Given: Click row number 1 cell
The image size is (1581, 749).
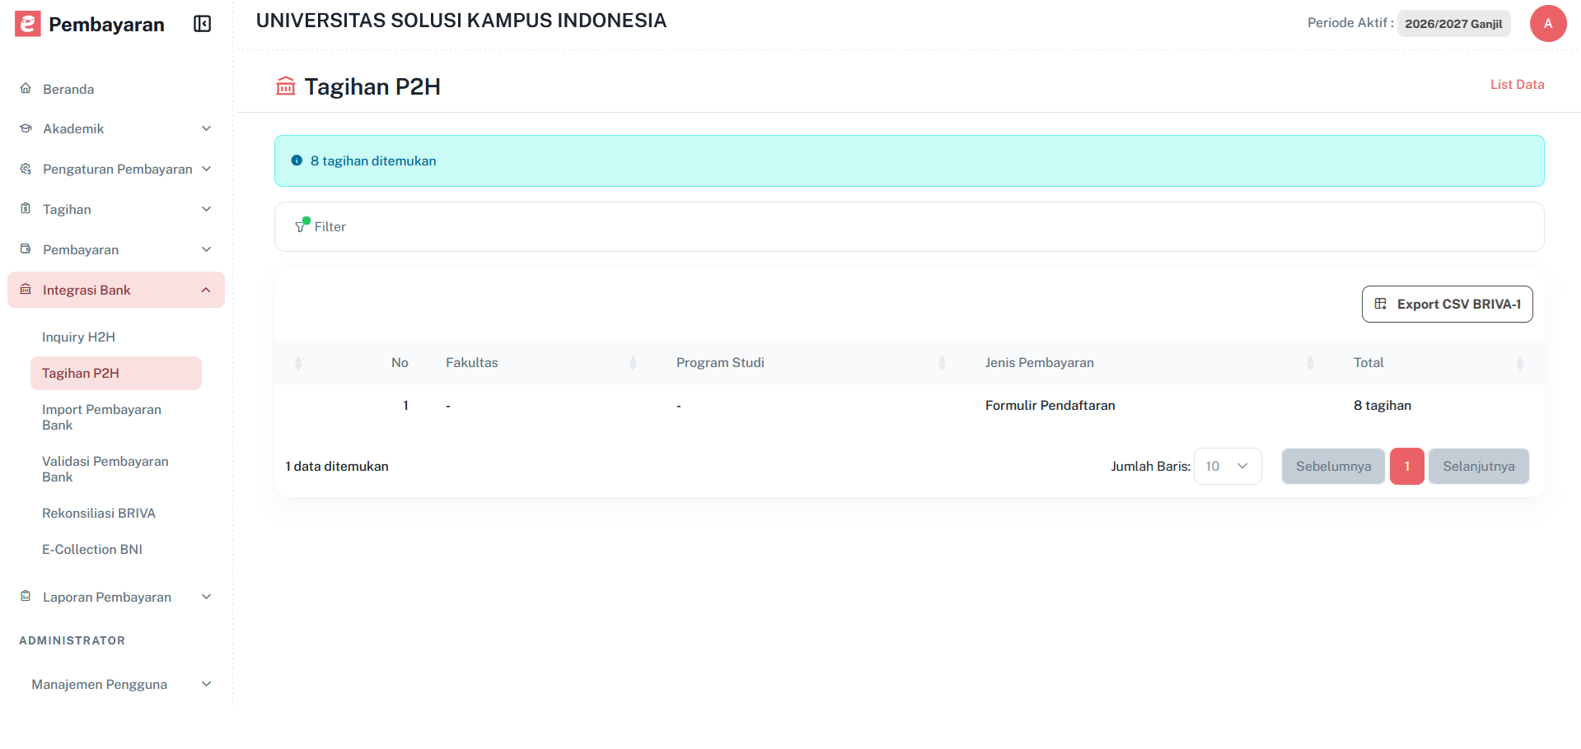Looking at the screenshot, I should point(405,405).
